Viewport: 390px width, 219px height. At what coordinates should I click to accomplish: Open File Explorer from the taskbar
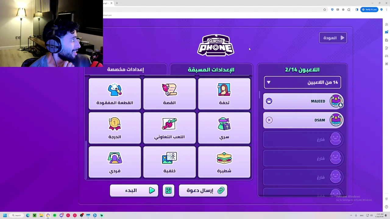point(41,215)
